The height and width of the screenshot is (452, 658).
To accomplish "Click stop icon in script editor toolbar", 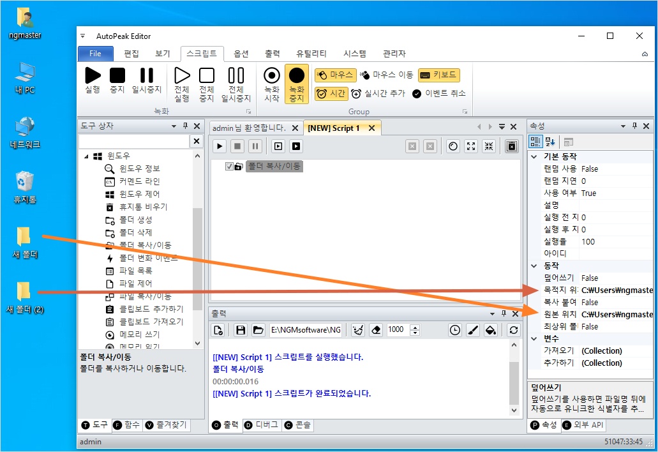I will pos(237,146).
